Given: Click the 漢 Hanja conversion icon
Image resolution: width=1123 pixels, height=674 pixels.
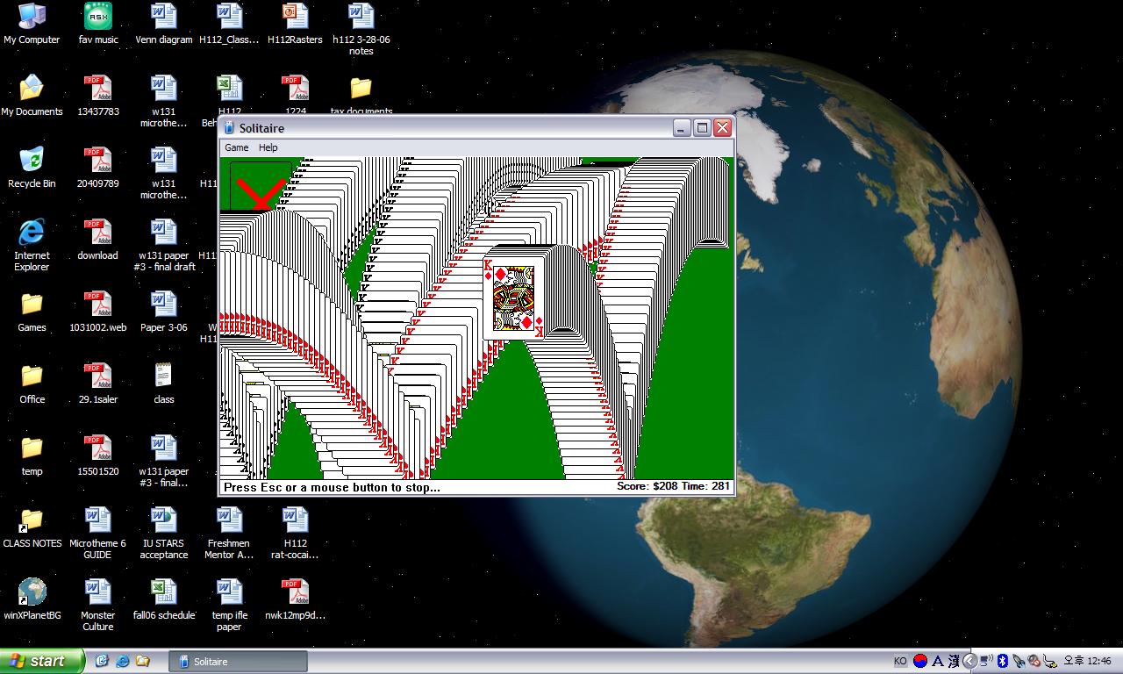Looking at the screenshot, I should (954, 662).
